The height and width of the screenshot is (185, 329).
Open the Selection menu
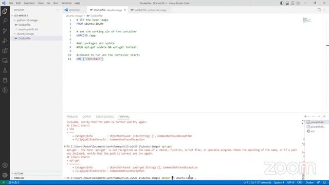(x=29, y=3)
